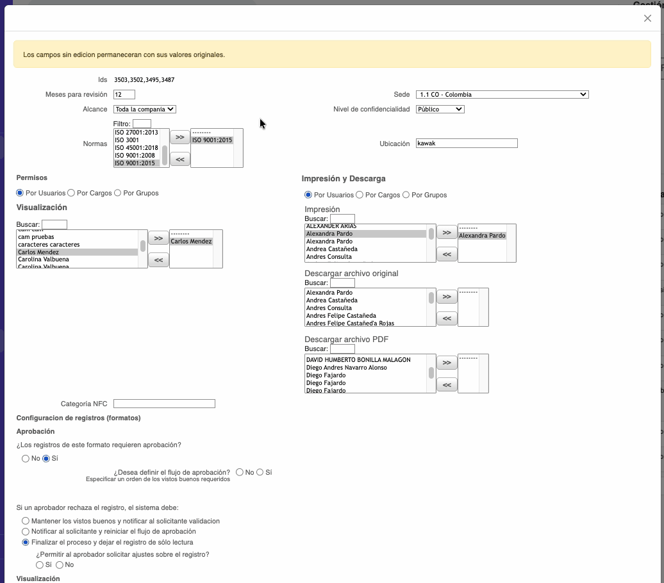Open the Sede dropdown
Image resolution: width=664 pixels, height=583 pixels.
click(x=502, y=95)
